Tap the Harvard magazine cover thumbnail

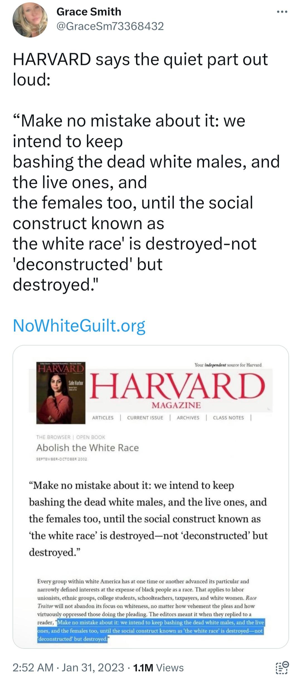(61, 393)
